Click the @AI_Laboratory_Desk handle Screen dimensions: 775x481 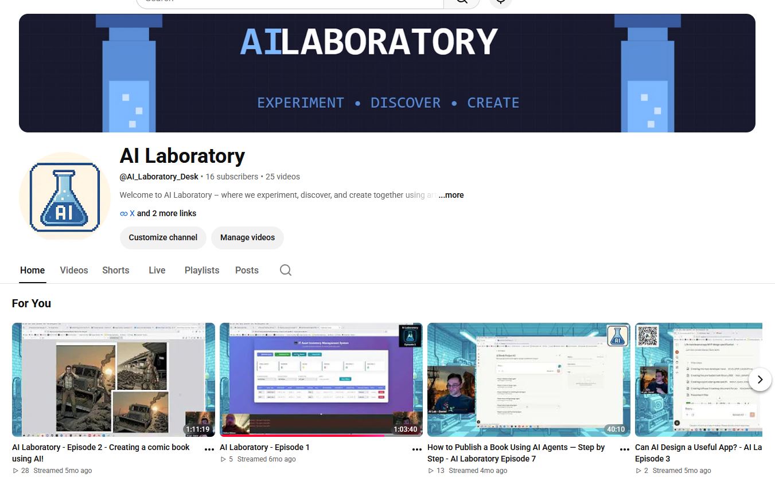point(159,177)
